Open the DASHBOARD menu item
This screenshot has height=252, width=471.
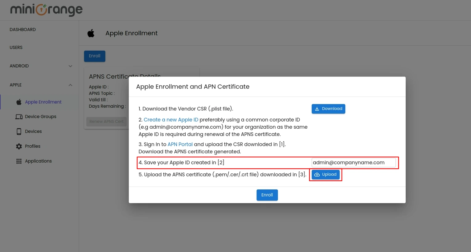tap(23, 29)
